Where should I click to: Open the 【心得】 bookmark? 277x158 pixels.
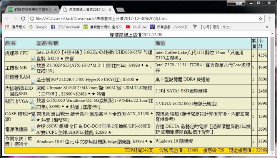click(212, 27)
